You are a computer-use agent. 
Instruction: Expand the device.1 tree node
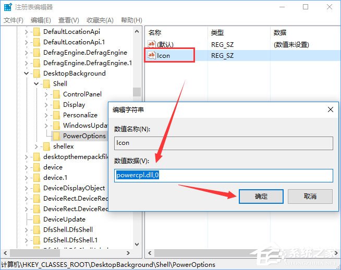(x=26, y=178)
